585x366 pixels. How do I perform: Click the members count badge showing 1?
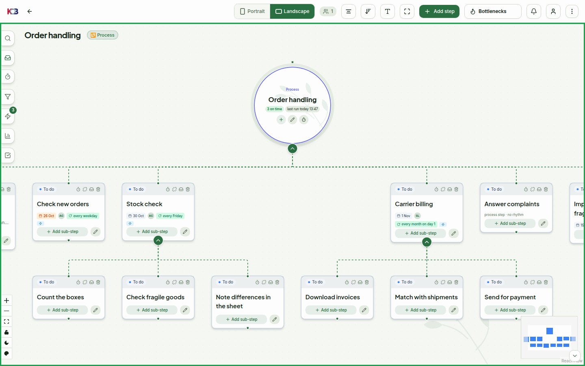pos(328,11)
